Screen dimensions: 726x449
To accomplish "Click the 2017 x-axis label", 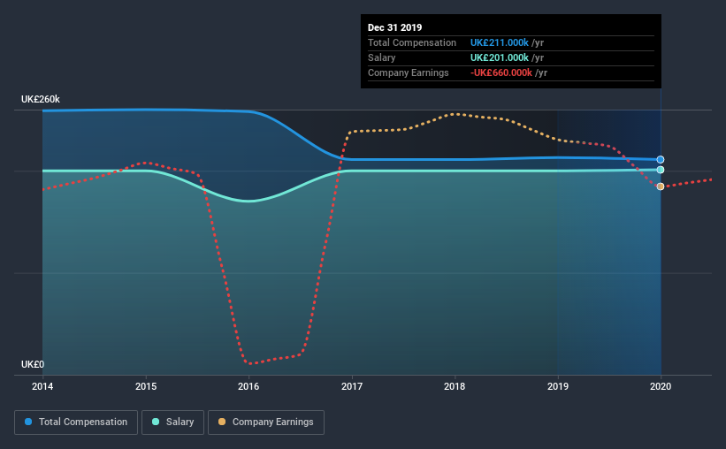I will [352, 386].
